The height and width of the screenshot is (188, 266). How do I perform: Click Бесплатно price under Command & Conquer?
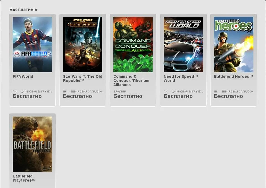click(x=128, y=96)
